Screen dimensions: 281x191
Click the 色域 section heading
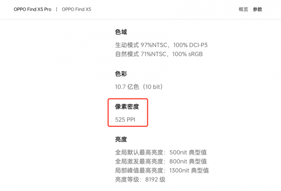tap(121, 32)
